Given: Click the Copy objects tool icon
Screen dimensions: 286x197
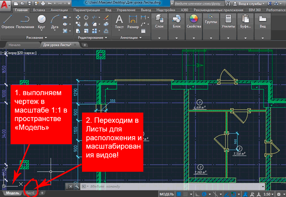Looking at the screenshot, I should coord(78,24).
